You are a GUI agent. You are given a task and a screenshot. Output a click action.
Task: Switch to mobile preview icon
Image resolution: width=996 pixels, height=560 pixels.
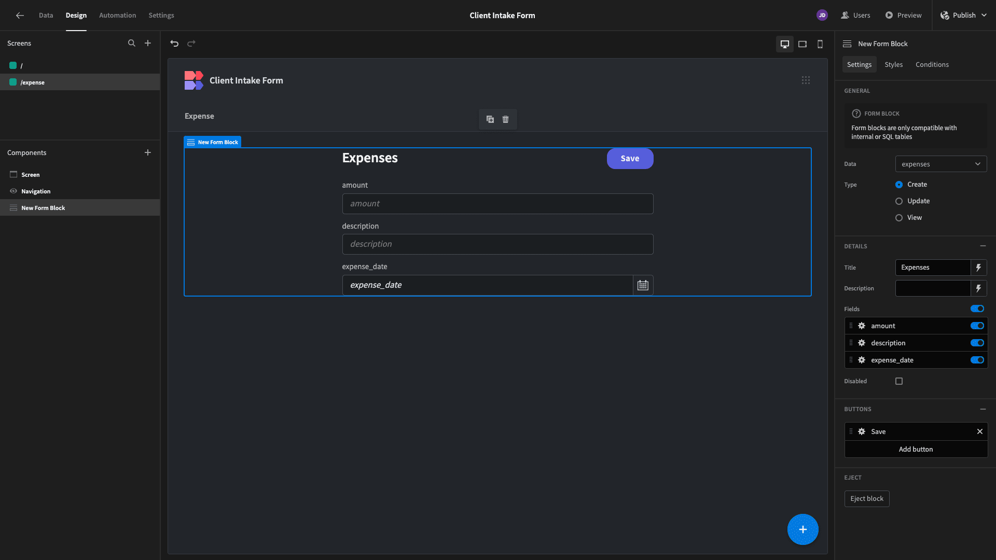820,44
